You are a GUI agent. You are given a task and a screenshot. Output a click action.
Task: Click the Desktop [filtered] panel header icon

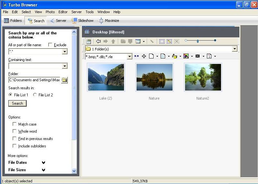pyautogui.click(x=87, y=32)
